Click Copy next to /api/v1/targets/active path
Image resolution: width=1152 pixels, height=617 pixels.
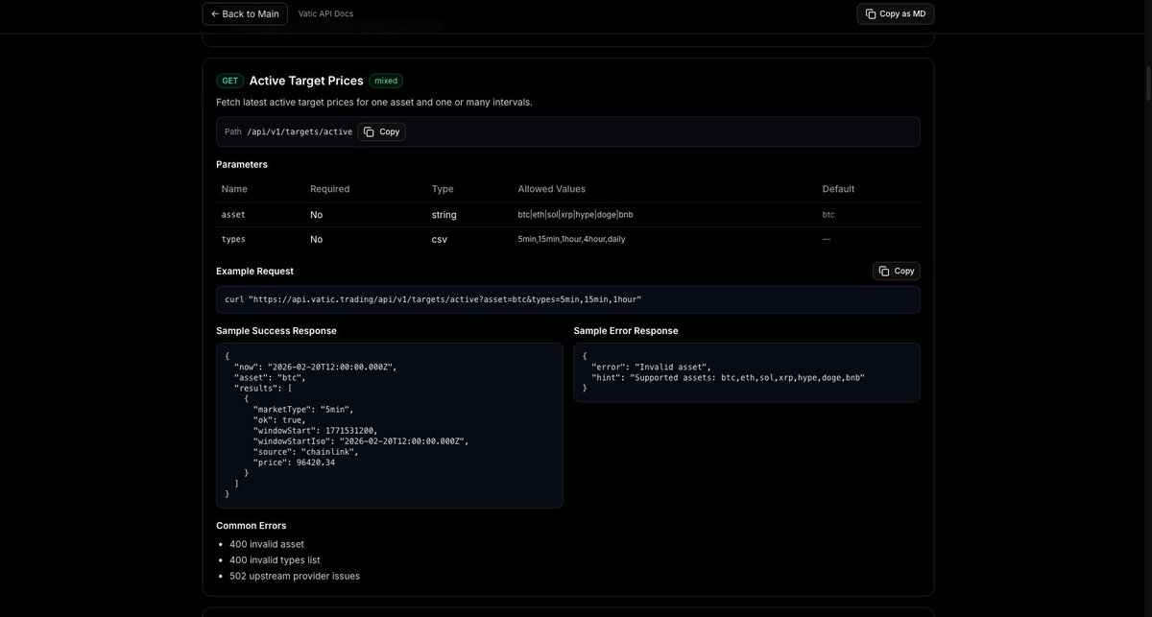click(382, 130)
